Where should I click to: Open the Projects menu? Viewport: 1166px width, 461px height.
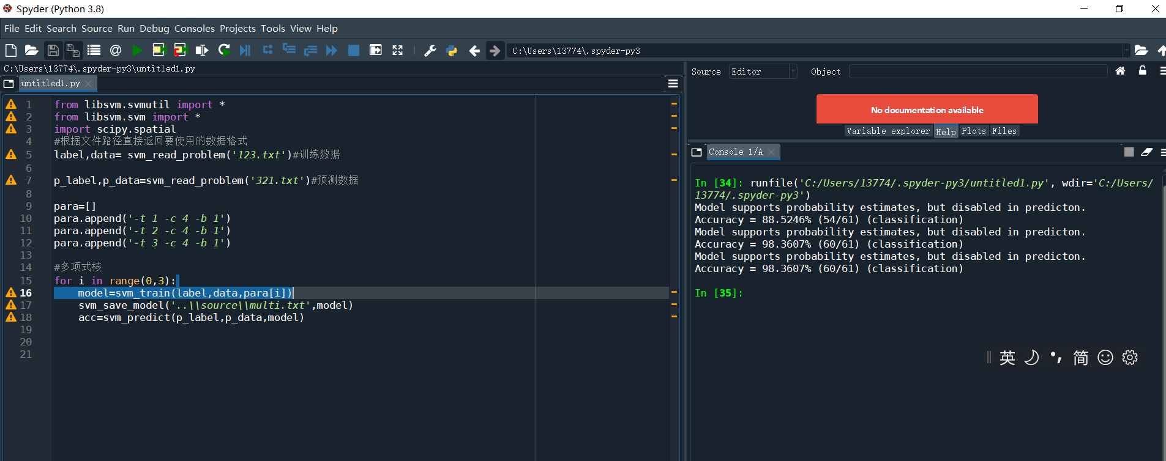[237, 28]
